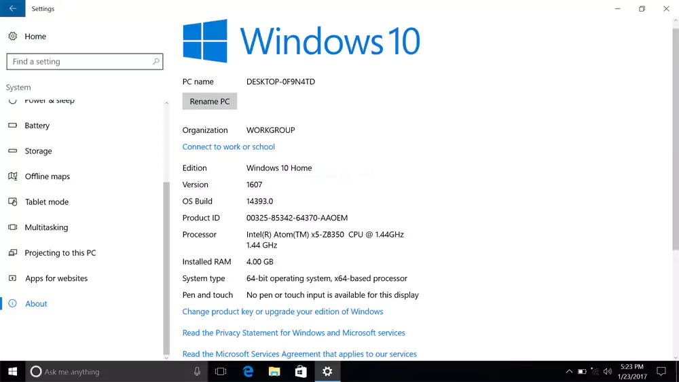
Task: Open Apps for websites settings
Action: coord(56,278)
